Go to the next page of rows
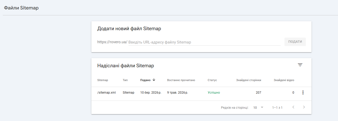338x121 pixels. (304, 107)
